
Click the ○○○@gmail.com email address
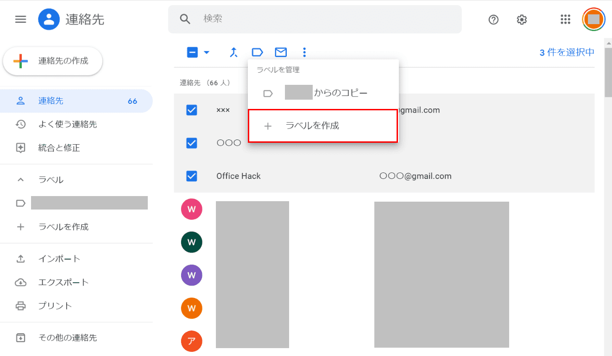416,176
